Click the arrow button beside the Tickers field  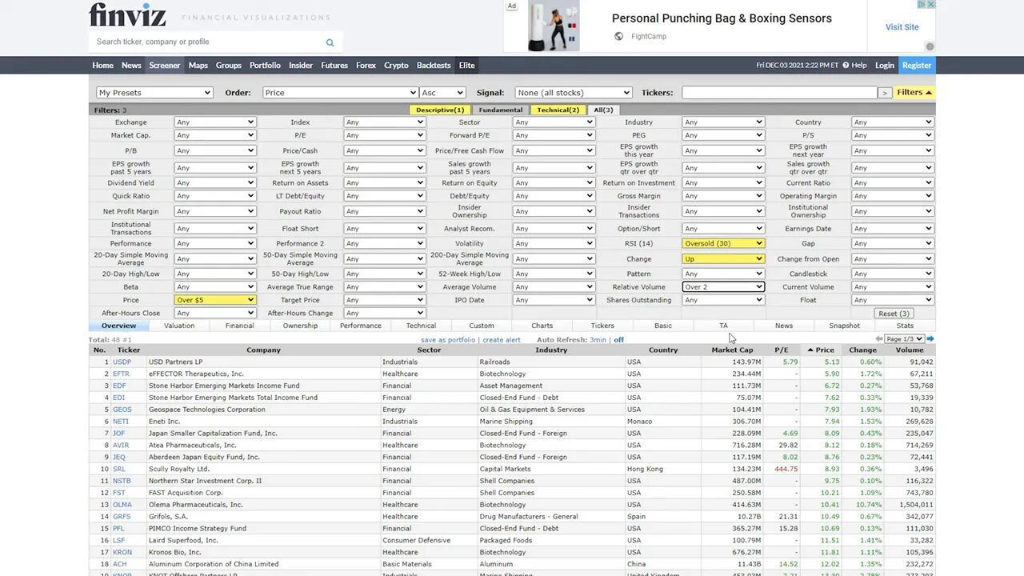tap(885, 93)
